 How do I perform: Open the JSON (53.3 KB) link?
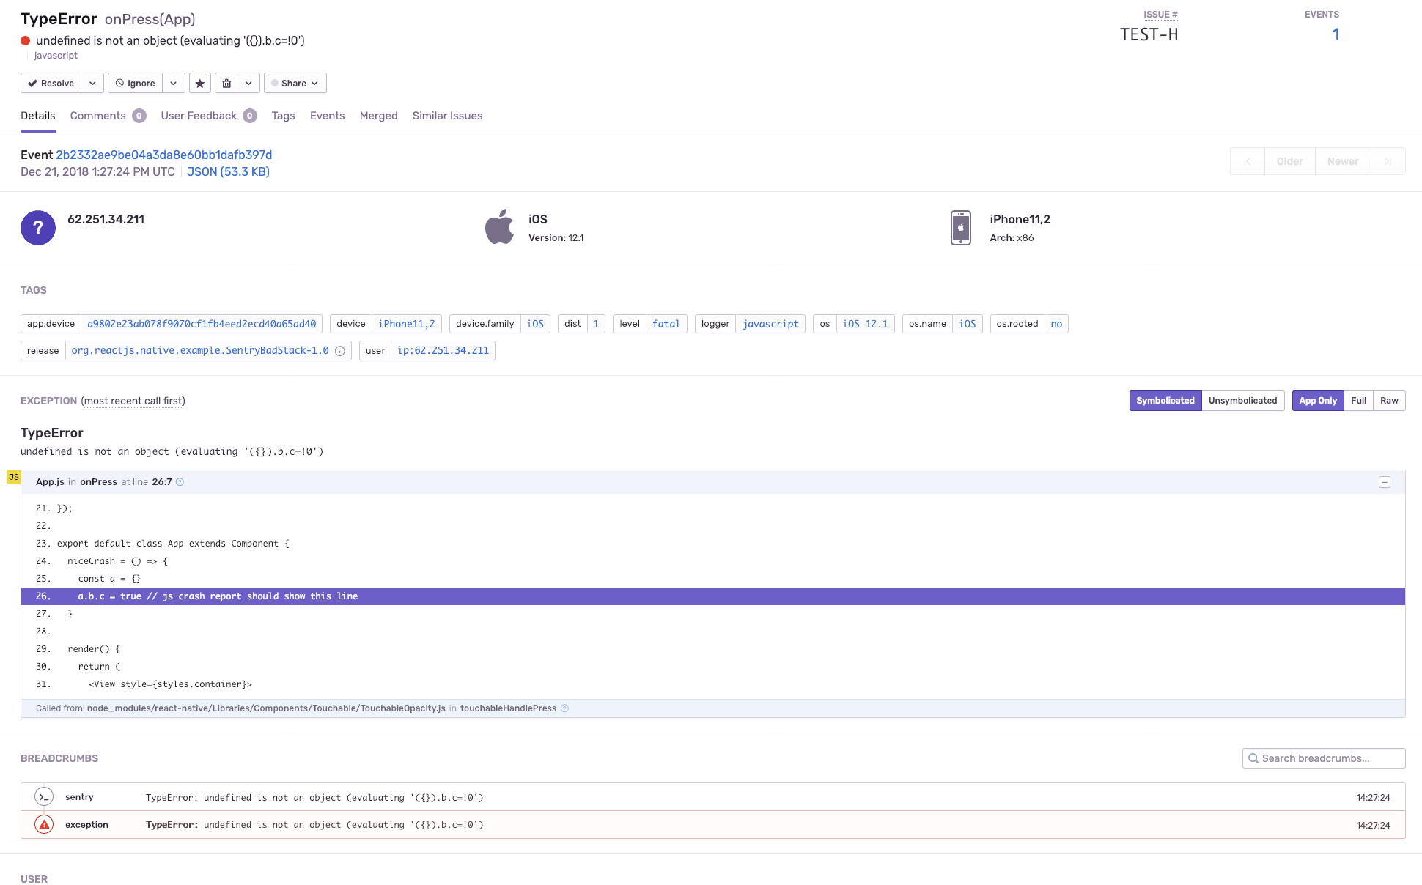point(228,171)
